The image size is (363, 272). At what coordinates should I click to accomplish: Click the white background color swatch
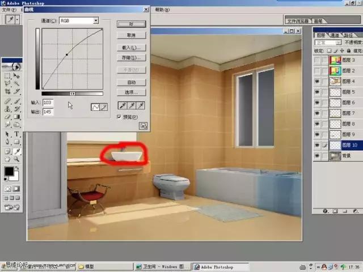tap(15, 177)
